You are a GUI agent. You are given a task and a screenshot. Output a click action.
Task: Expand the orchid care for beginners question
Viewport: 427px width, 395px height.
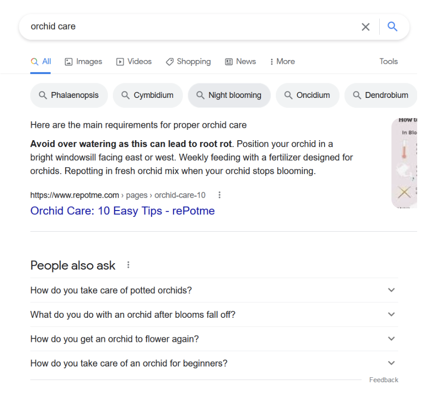point(214,364)
